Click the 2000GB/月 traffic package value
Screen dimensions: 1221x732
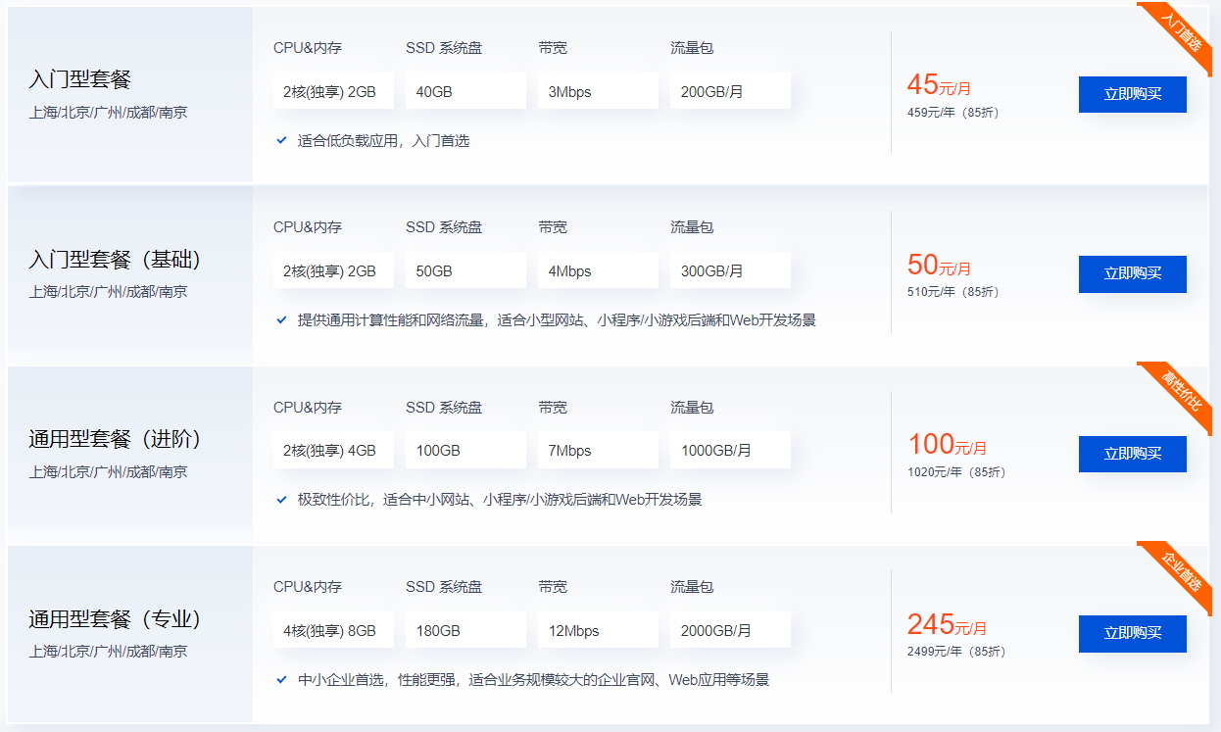730,630
